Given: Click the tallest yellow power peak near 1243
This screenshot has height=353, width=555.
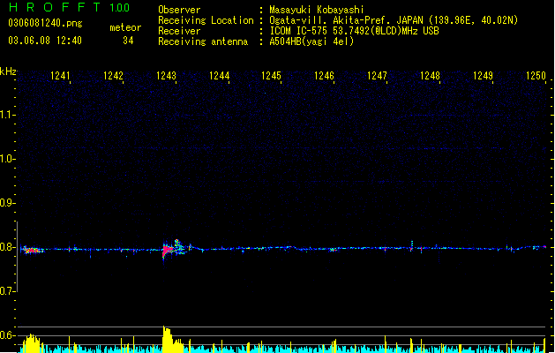Looking at the screenshot, I should pyautogui.click(x=167, y=339).
